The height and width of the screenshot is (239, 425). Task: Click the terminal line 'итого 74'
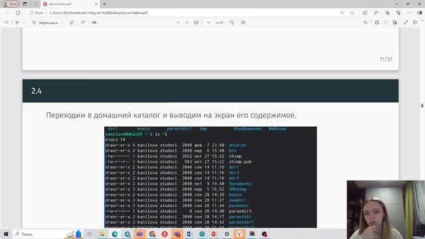(115, 139)
